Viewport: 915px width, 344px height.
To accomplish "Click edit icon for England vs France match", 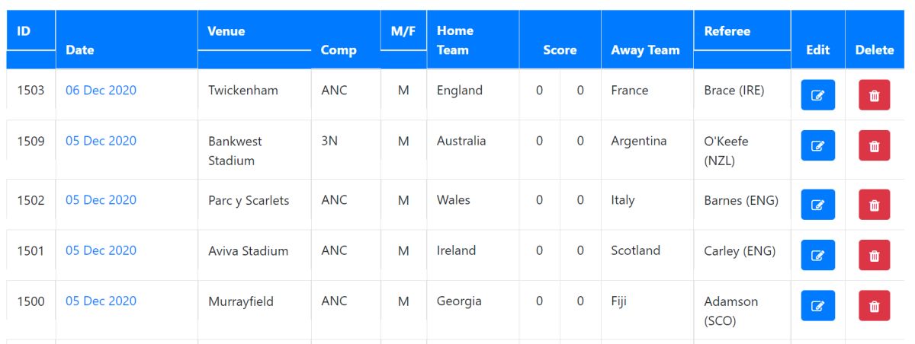I will click(x=817, y=95).
